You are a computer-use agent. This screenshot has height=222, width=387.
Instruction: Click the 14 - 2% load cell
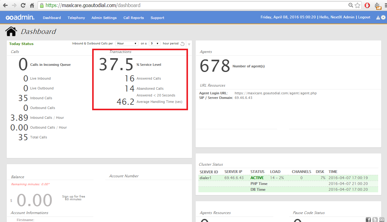pos(277,178)
